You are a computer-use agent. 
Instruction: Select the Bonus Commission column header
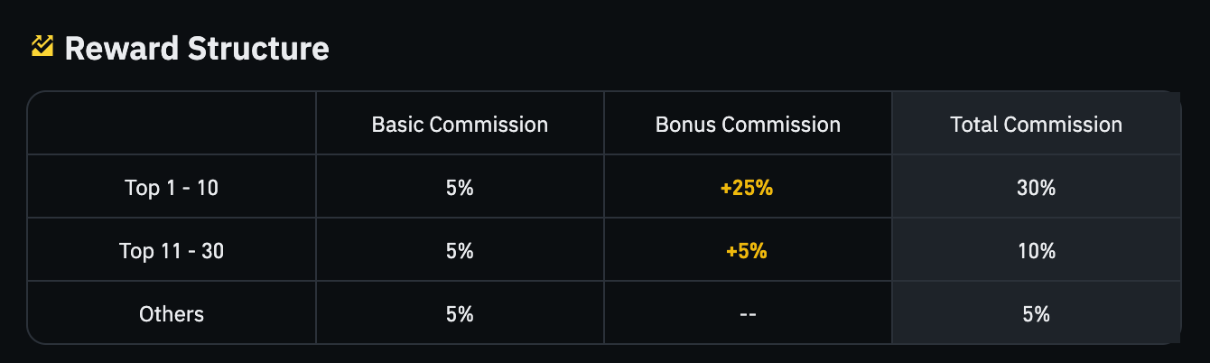click(x=748, y=125)
